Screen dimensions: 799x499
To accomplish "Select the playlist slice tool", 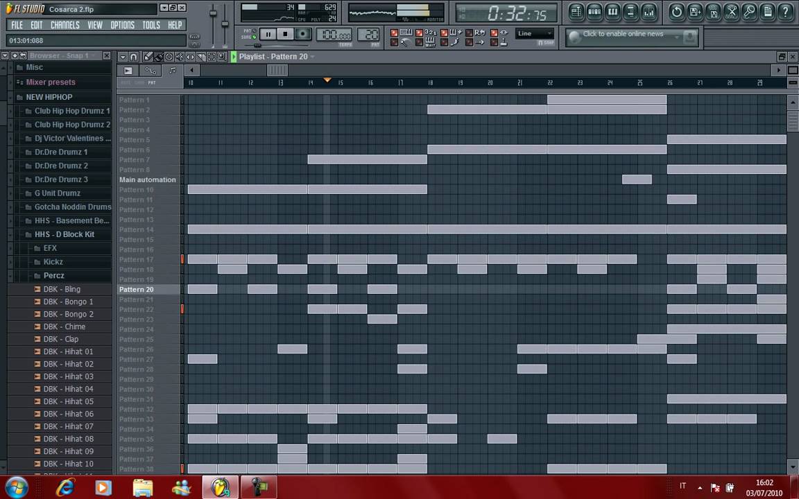I will click(200, 57).
